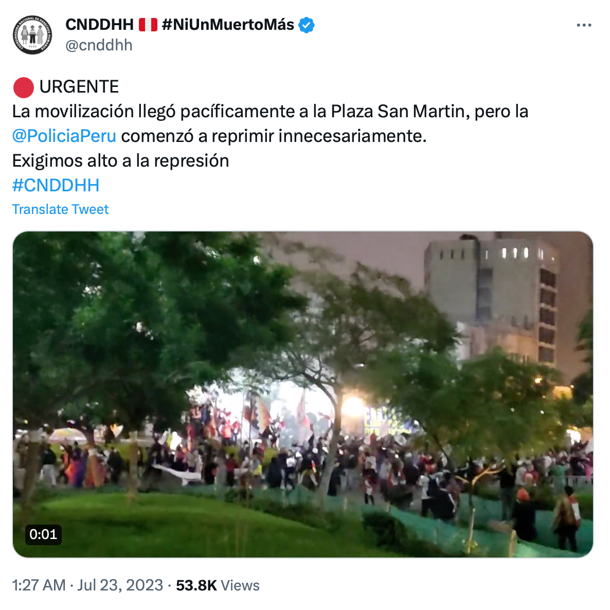Open the #CNDDHH hashtag link
Screen dimensions: 610x610
56,185
